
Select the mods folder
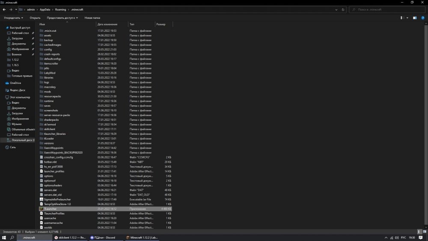[x=48, y=92]
